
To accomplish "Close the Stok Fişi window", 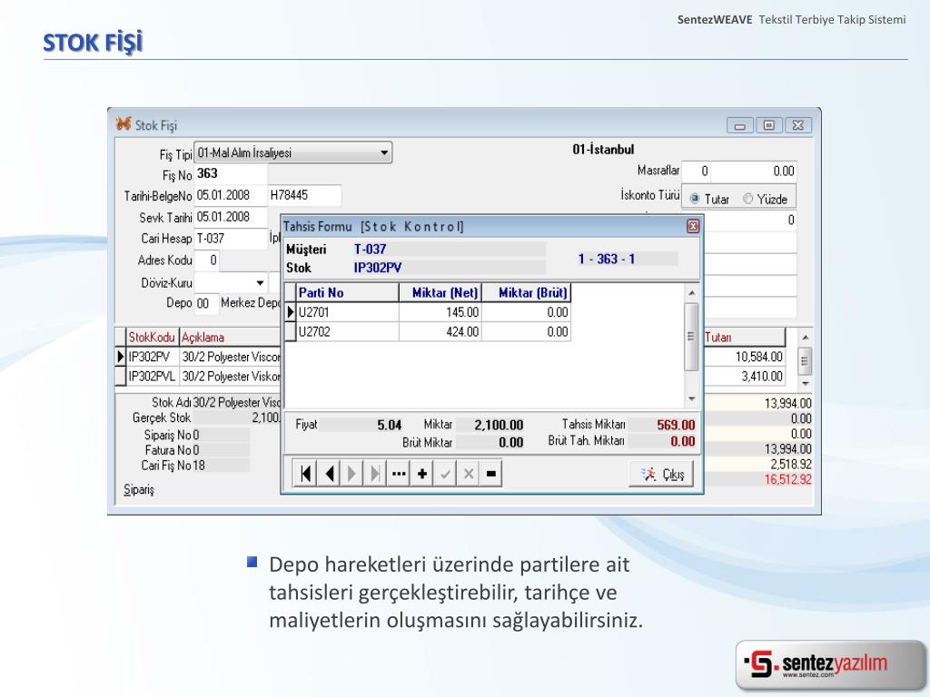I will [x=798, y=125].
